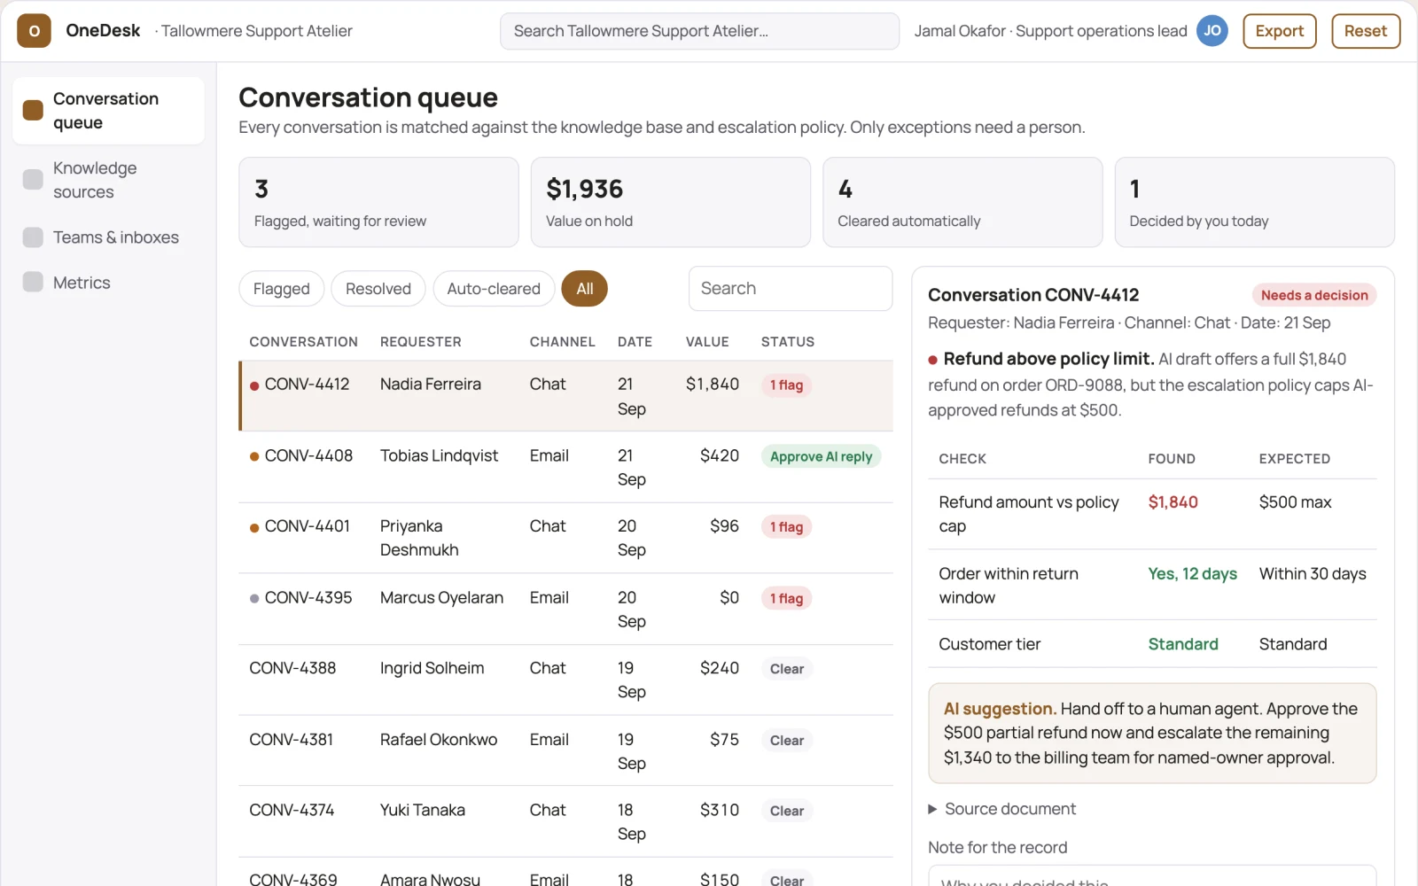The image size is (1418, 886).
Task: Select conversation CONV-4395
Action: point(566,609)
